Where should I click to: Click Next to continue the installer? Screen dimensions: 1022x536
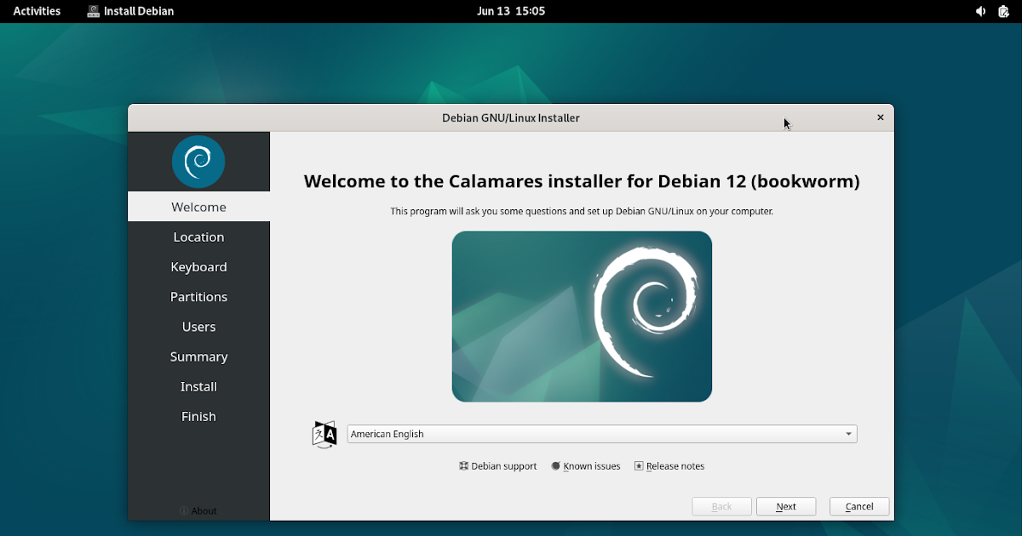coord(786,506)
